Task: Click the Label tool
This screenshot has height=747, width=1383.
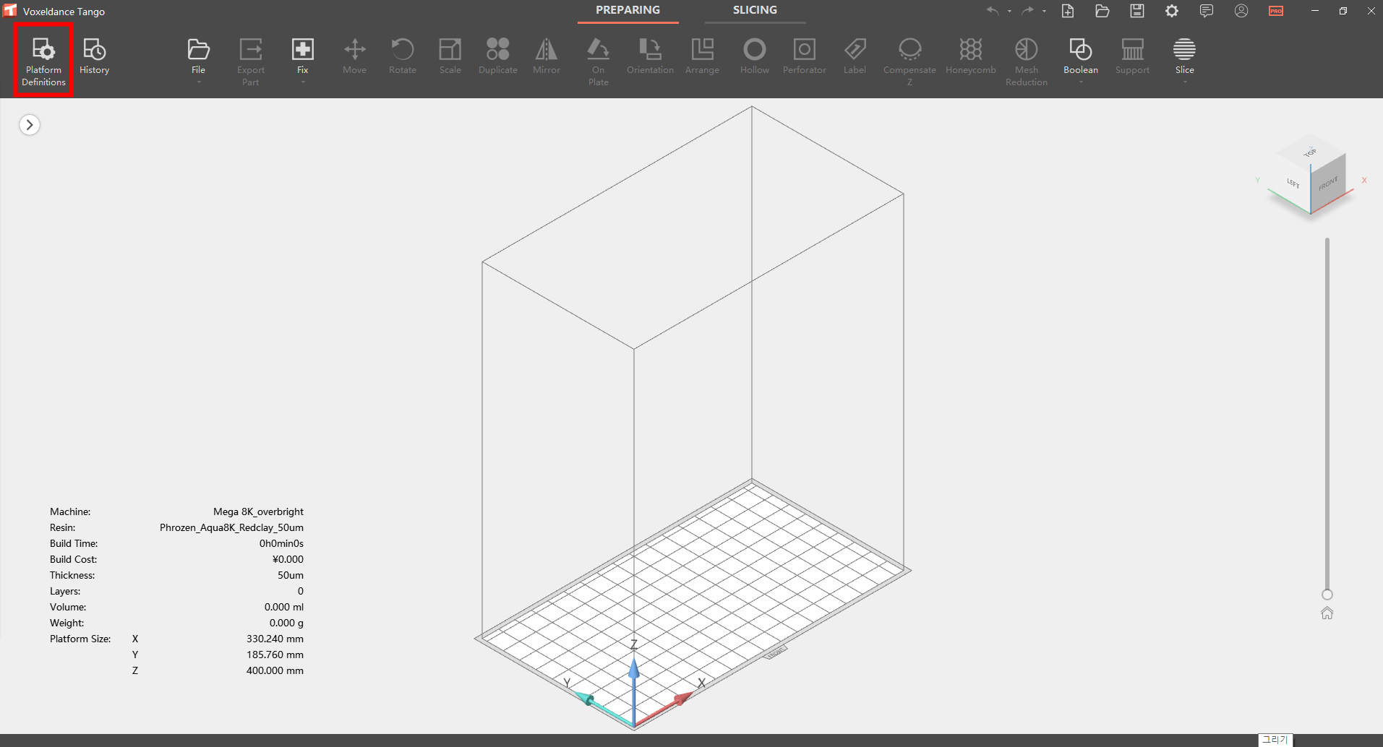Action: (855, 56)
